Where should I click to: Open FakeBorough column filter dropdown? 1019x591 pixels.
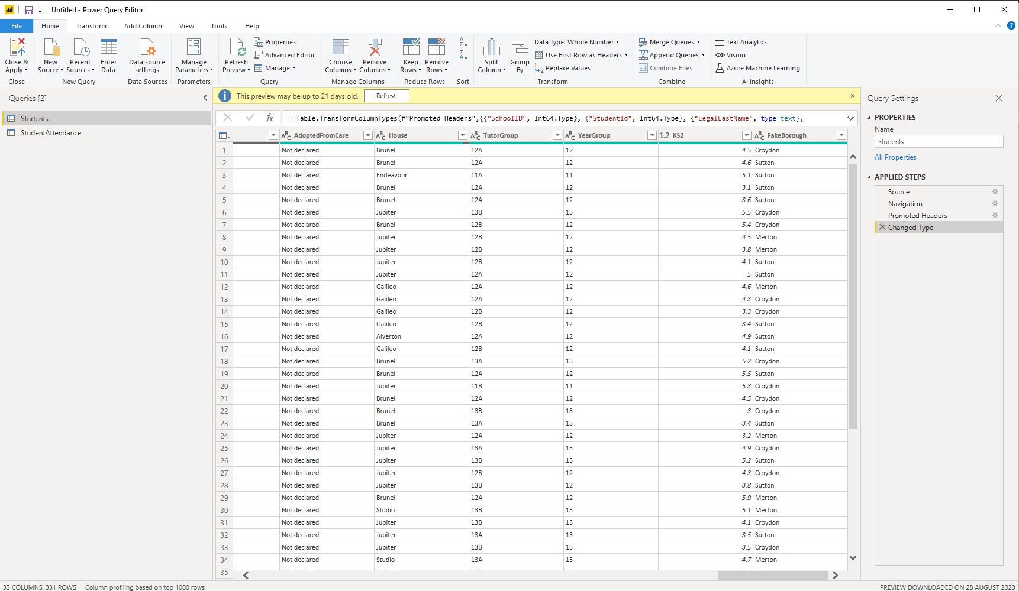pyautogui.click(x=841, y=135)
